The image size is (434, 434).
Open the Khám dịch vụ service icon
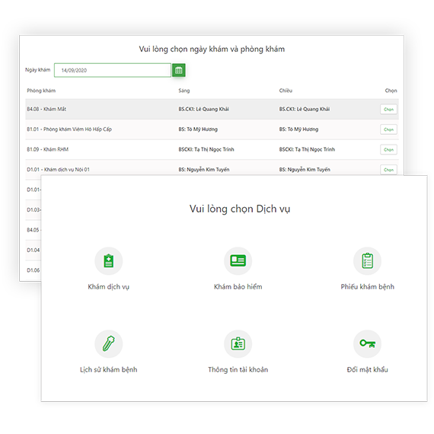coord(108,260)
